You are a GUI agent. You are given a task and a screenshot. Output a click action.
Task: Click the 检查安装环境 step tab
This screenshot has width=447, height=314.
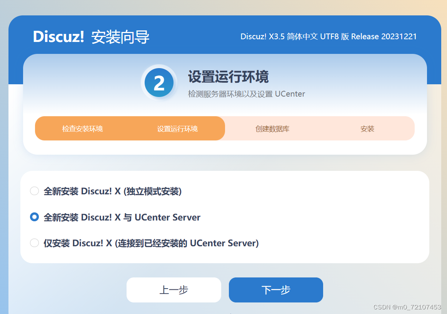[x=82, y=129]
